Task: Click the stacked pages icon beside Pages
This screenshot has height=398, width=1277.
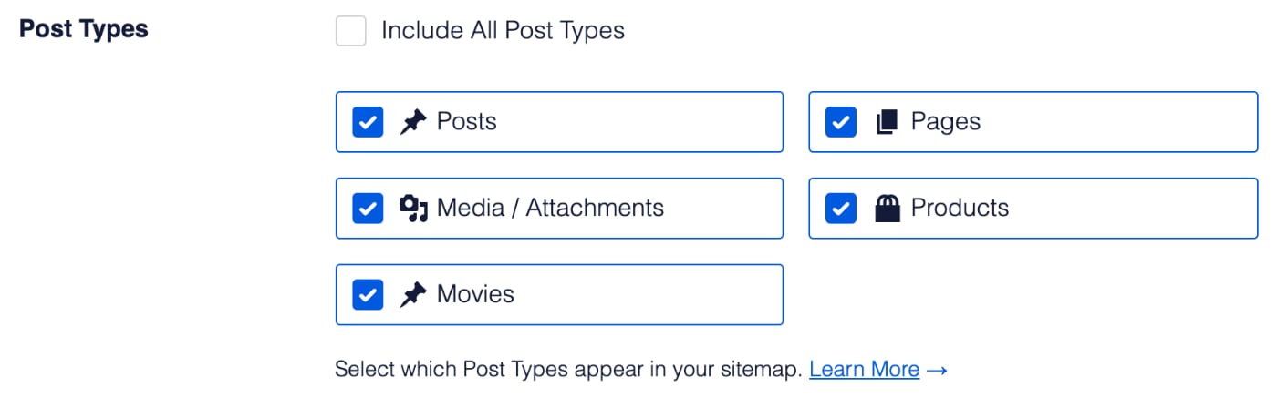Action: pos(887,122)
